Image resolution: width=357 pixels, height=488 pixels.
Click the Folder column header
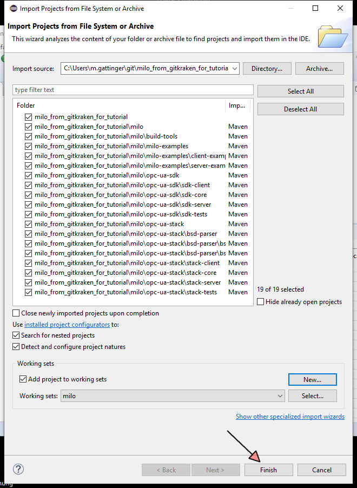[120, 105]
